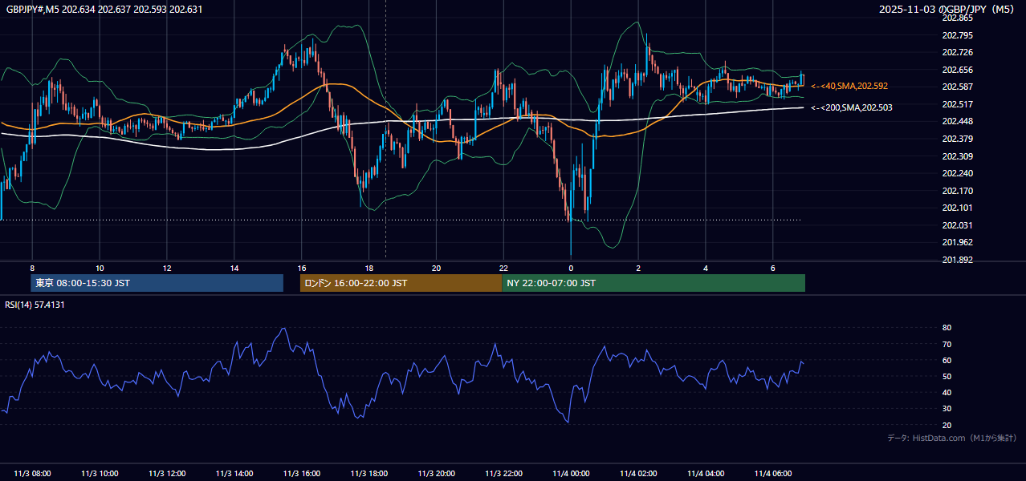
Task: Click price axis label 202.587
Action: point(957,87)
